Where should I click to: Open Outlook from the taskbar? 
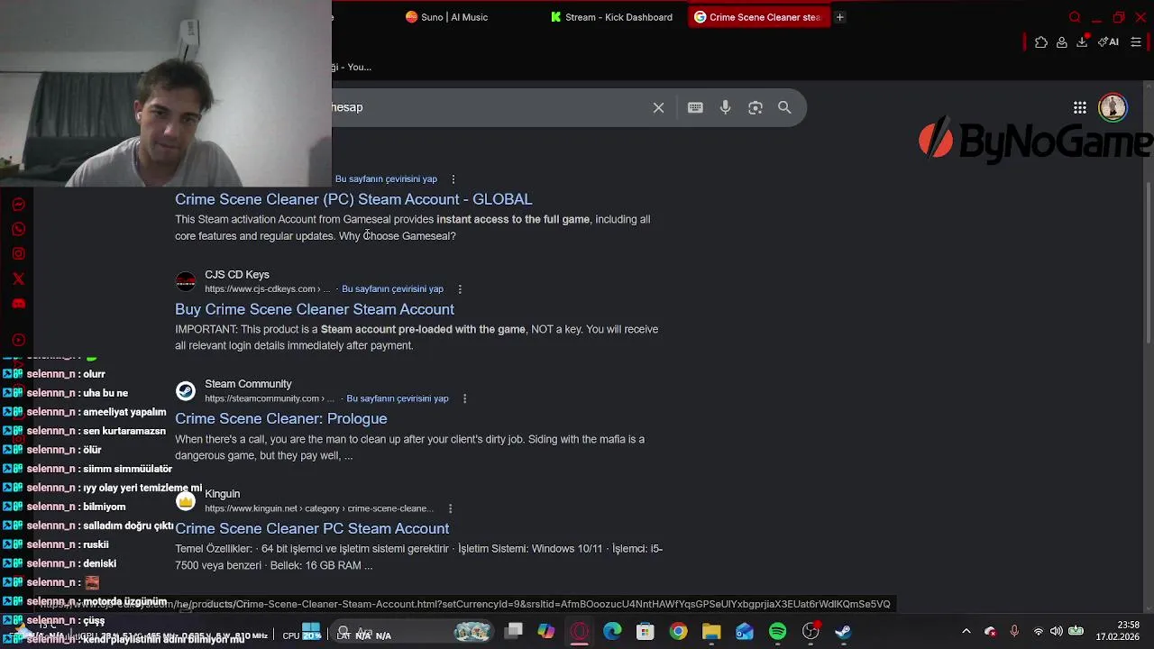pyautogui.click(x=744, y=631)
